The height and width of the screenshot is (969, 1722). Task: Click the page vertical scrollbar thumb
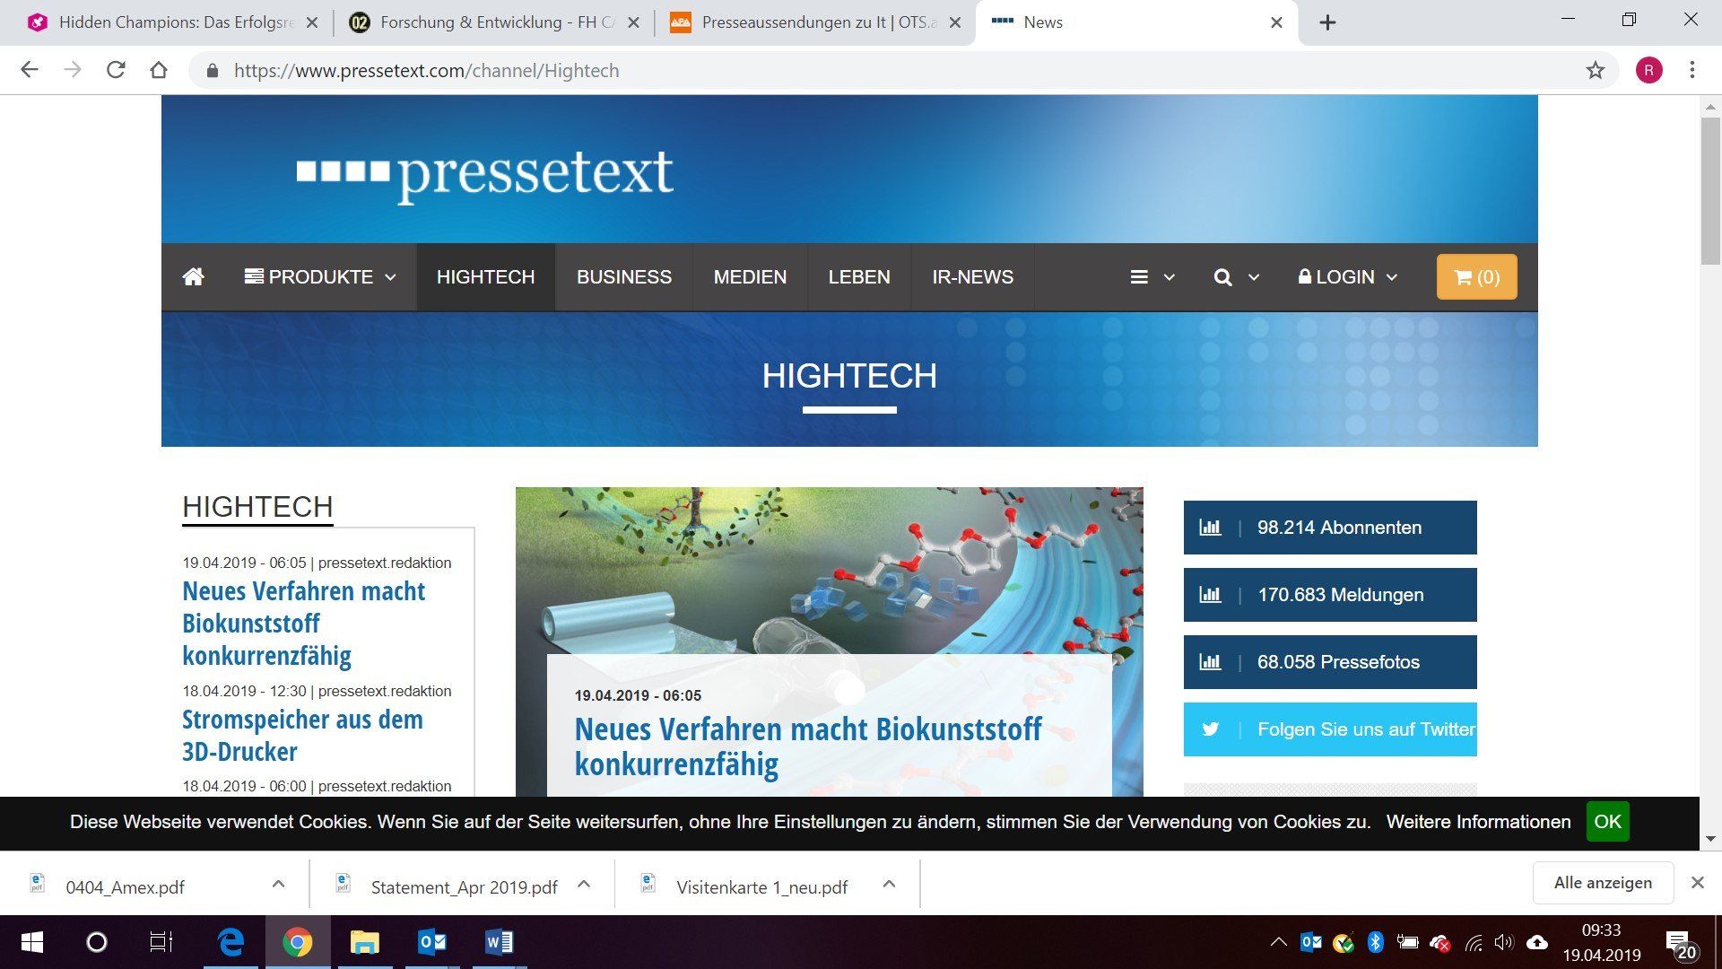(1710, 190)
